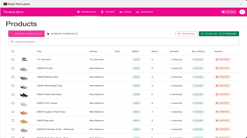Remove the 2002R Black Gunmetal product
Image resolution: width=247 pixels, height=138 pixels.
223,94
